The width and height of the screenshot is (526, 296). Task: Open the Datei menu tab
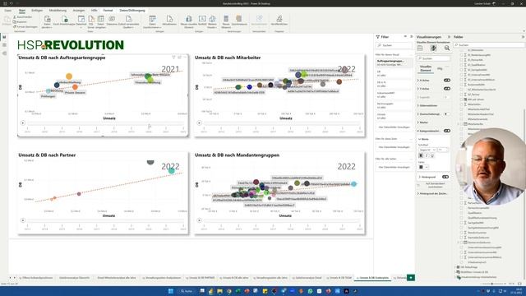[7, 11]
